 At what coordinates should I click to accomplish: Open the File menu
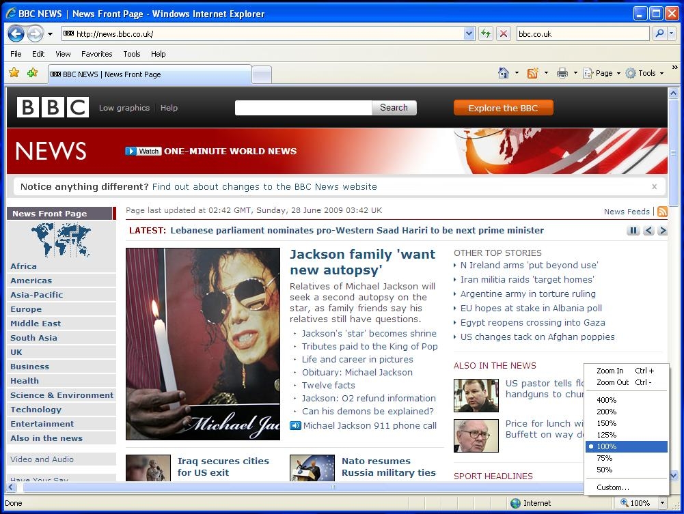pyautogui.click(x=16, y=54)
